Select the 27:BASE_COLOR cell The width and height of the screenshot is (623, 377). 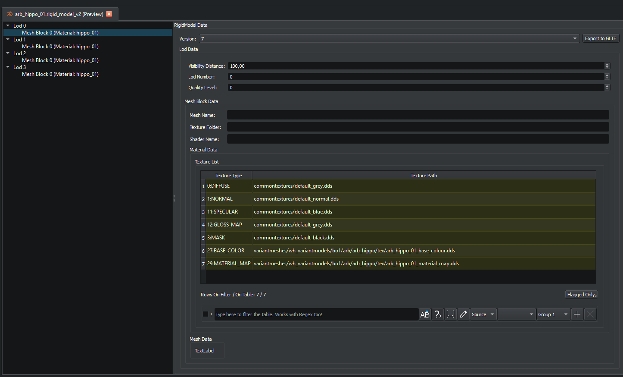point(229,251)
